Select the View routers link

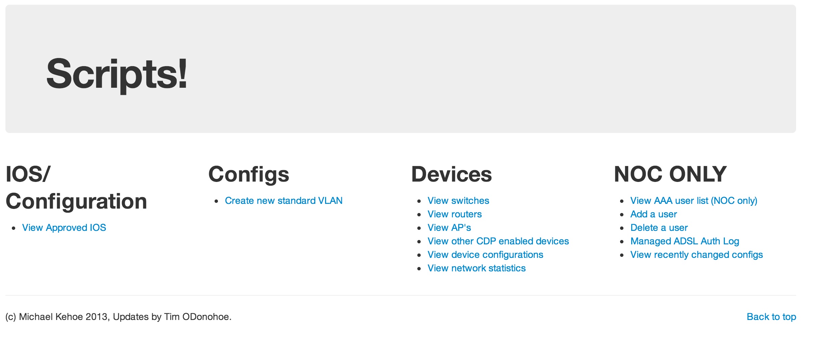[x=455, y=214]
